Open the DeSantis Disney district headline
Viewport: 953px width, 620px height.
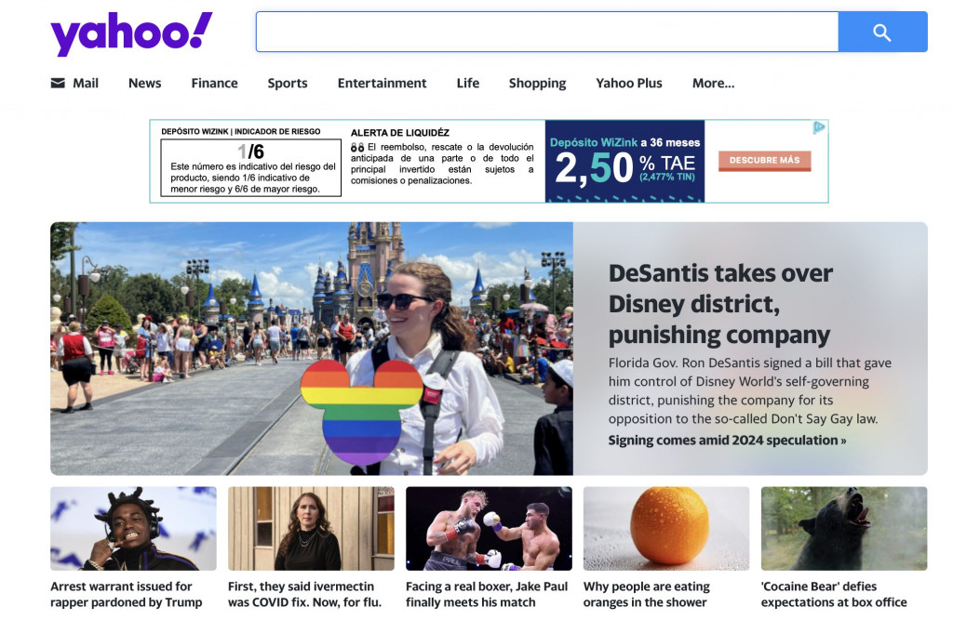click(718, 301)
